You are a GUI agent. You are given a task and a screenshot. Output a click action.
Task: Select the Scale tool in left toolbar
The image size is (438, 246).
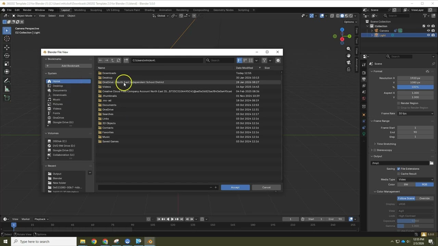tap(7, 64)
